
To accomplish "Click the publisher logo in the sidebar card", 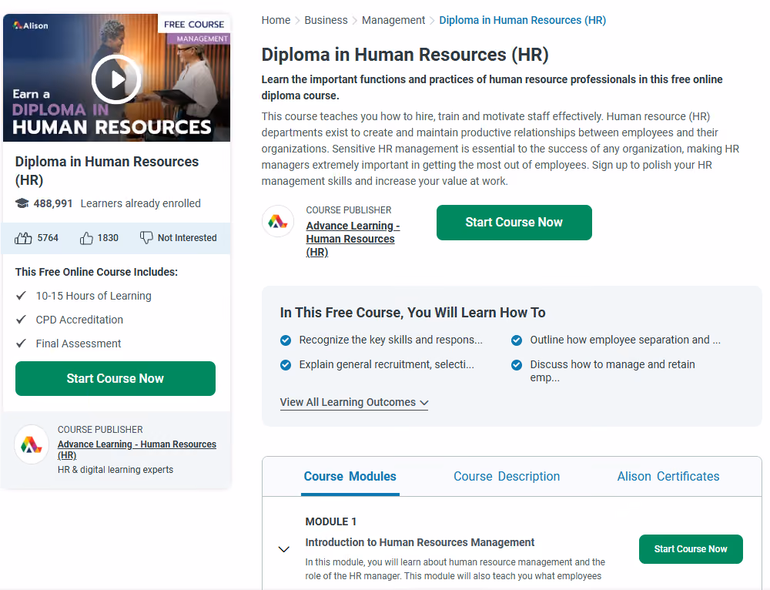I will tap(32, 444).
